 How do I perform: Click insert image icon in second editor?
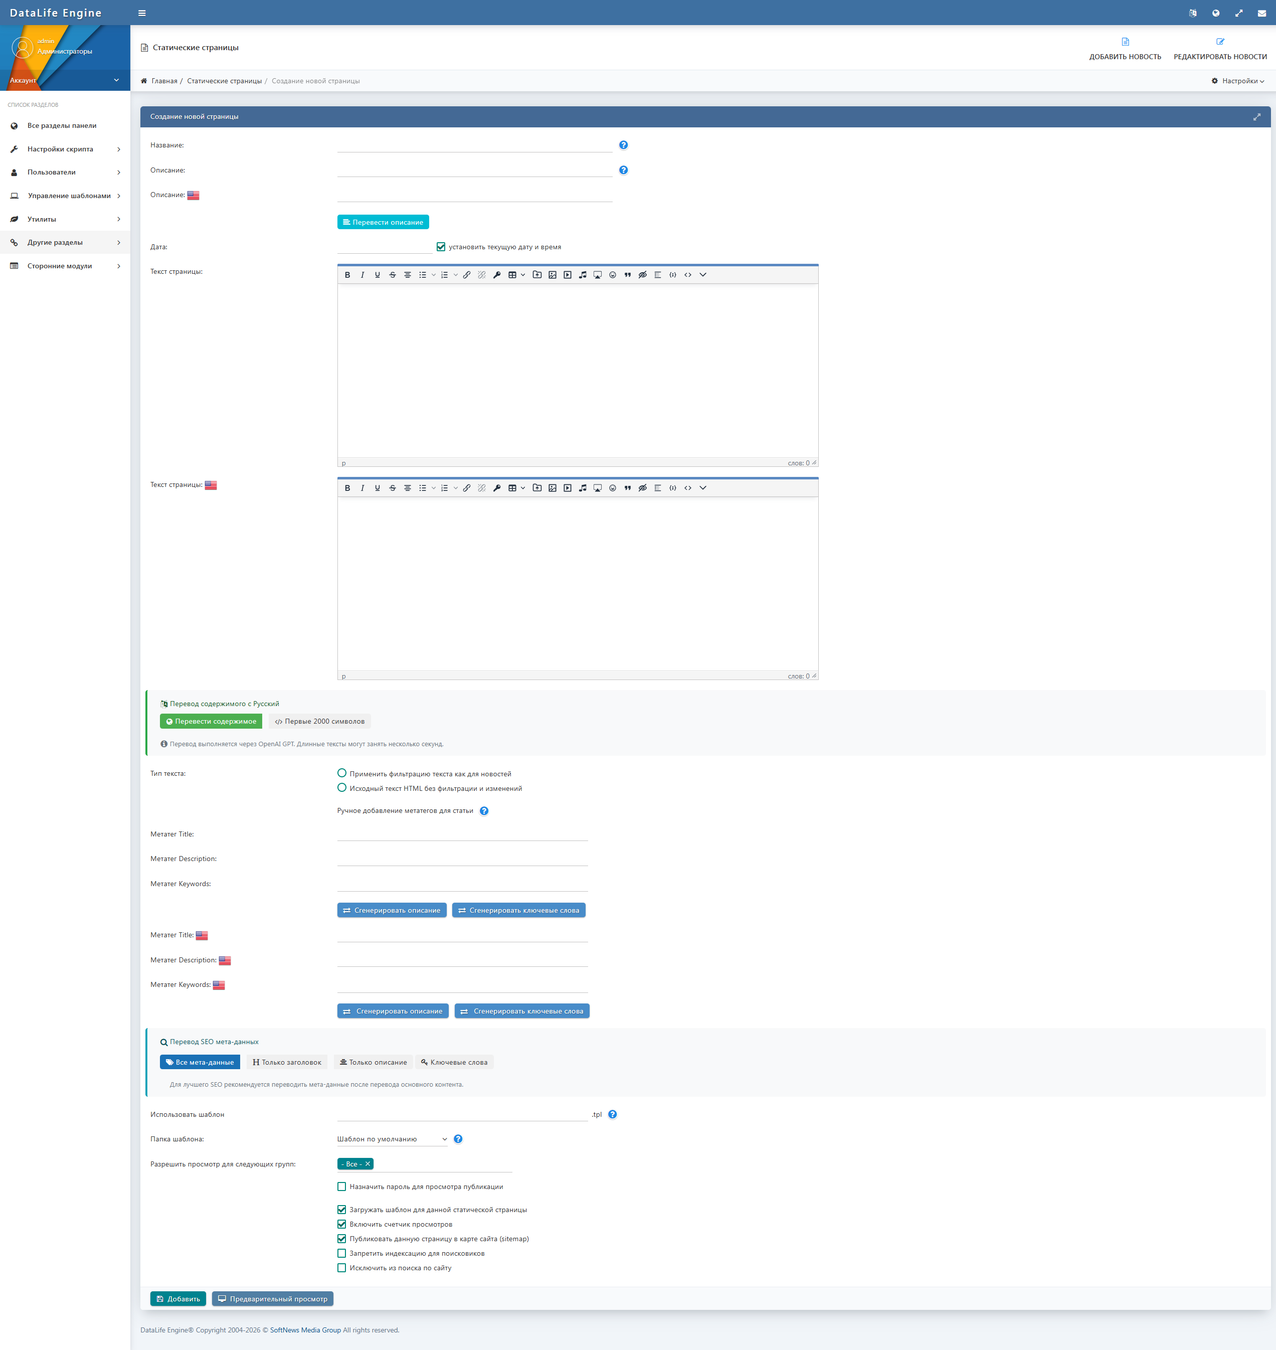[553, 488]
